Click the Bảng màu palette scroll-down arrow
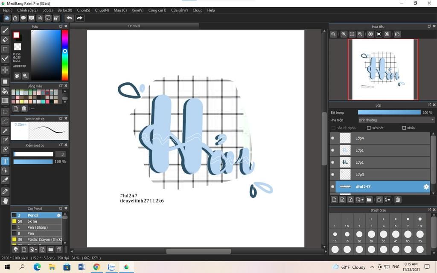Viewport: 437px width, 273px height. [x=65, y=102]
